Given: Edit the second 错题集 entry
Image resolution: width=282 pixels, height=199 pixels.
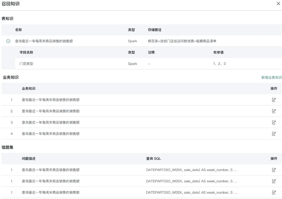Looking at the screenshot, I should [x=274, y=181].
